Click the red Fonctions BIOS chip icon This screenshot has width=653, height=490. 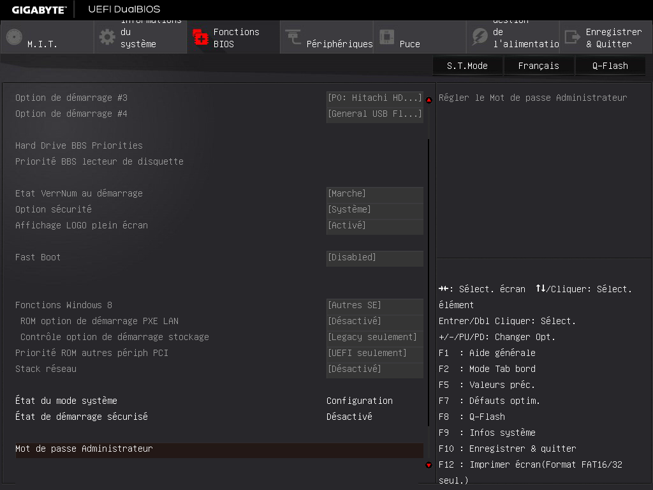pyautogui.click(x=200, y=37)
